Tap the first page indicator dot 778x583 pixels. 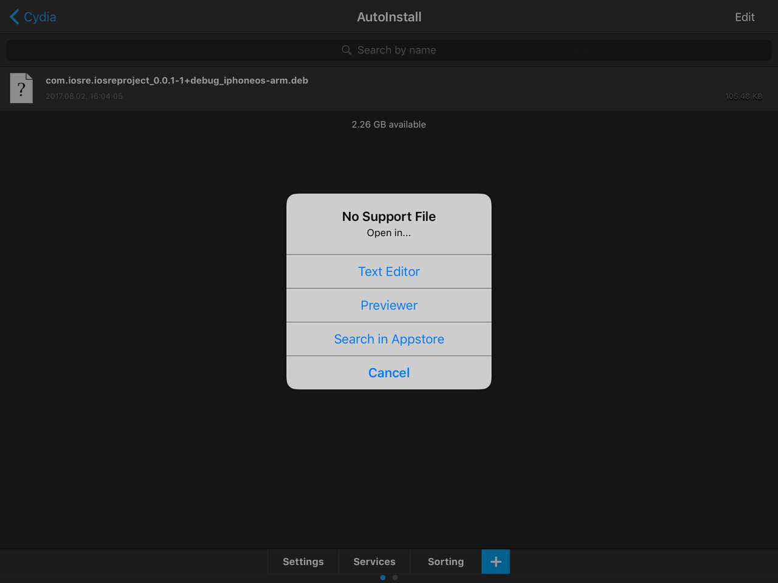click(x=383, y=578)
